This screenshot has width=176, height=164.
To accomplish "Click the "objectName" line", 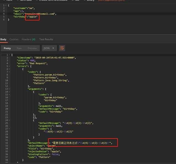I will 42,146.
